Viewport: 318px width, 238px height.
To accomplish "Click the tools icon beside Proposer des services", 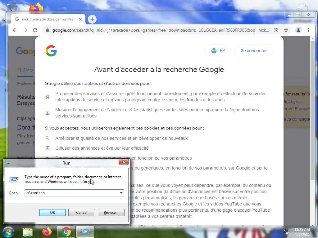I will 48,97.
